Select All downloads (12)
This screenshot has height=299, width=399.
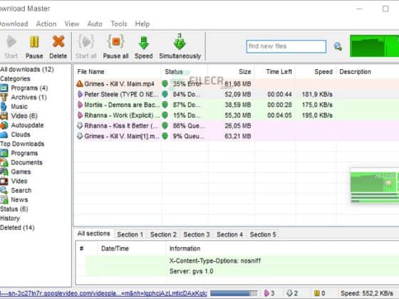(x=27, y=69)
